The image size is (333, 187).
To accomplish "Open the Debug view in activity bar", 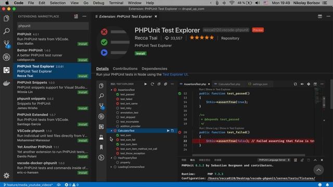I will point(6,57).
